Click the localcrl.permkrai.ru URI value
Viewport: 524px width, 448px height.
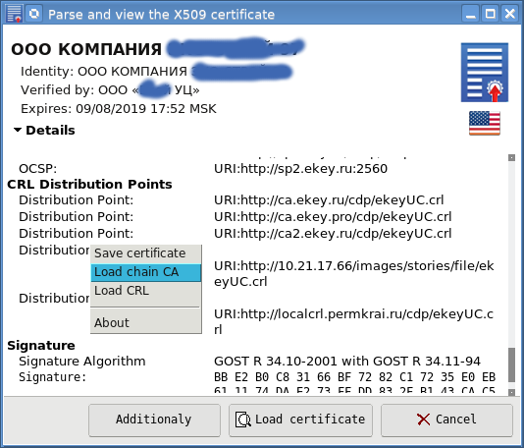coord(353,321)
